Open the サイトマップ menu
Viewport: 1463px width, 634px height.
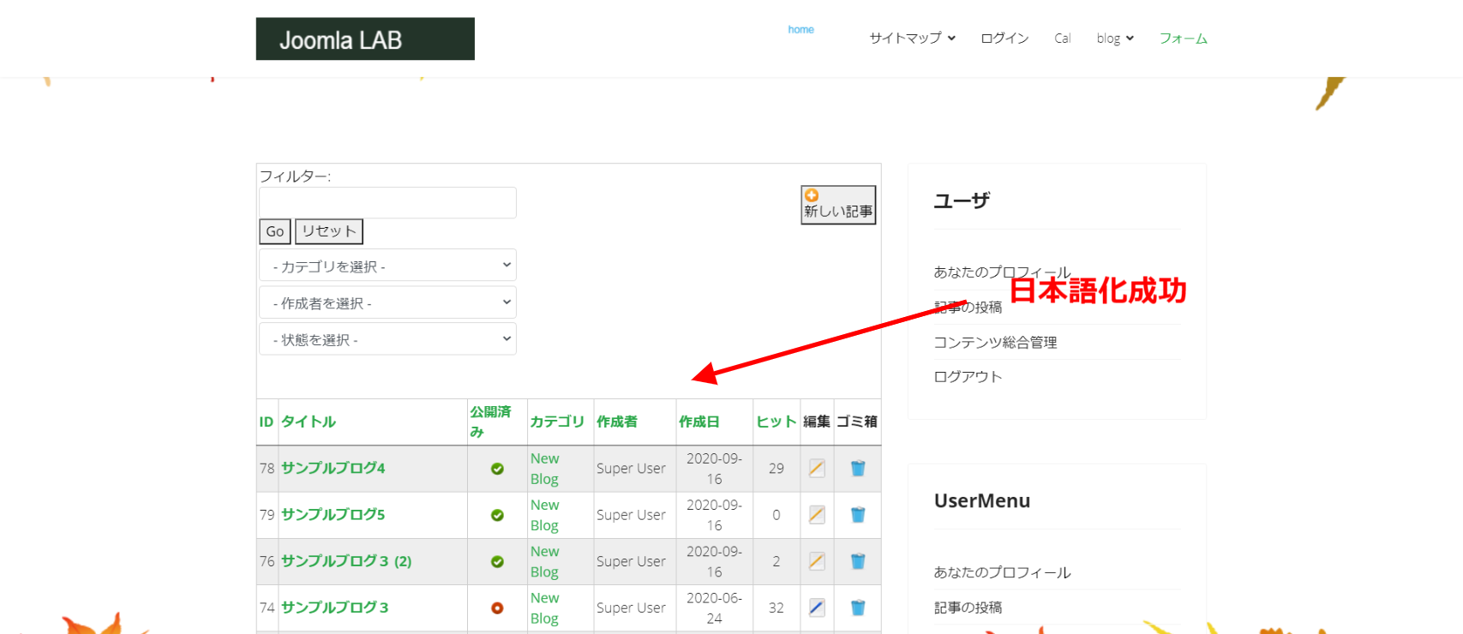[x=912, y=39]
